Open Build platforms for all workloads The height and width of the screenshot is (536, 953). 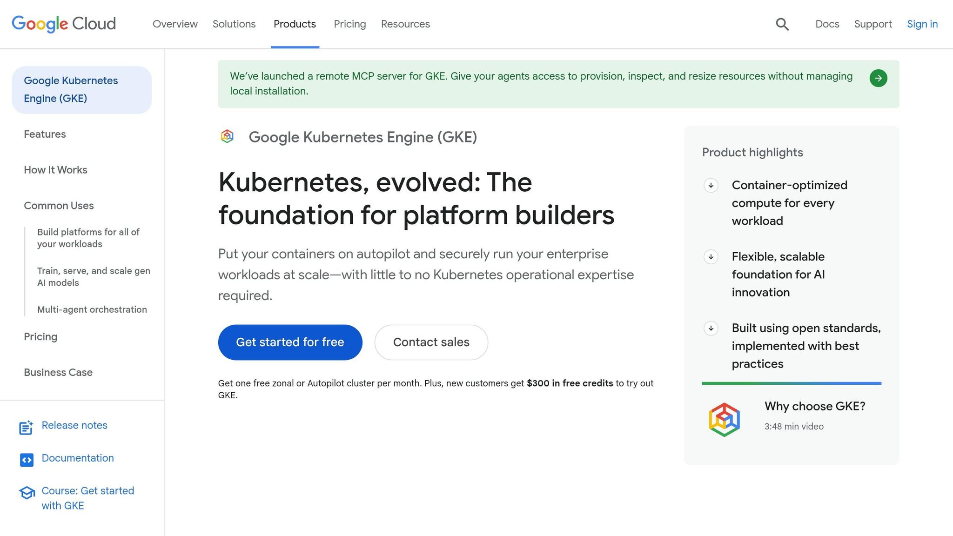pyautogui.click(x=88, y=238)
